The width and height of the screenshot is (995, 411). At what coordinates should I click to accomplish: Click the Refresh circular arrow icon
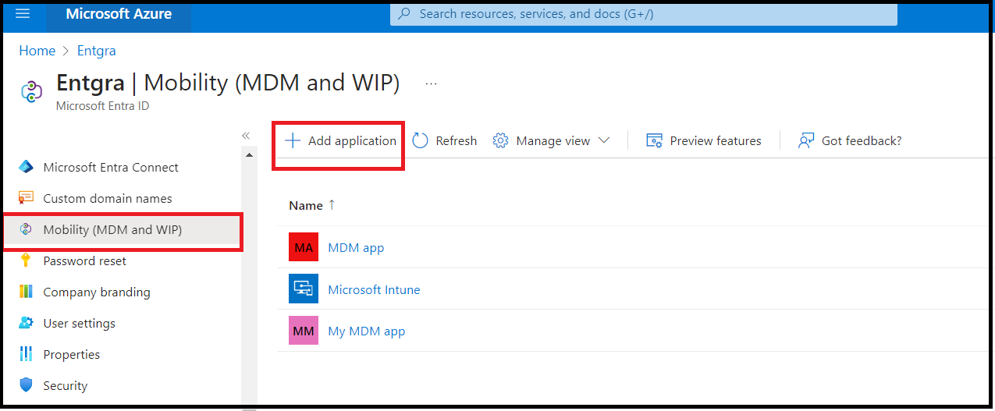[x=420, y=140]
